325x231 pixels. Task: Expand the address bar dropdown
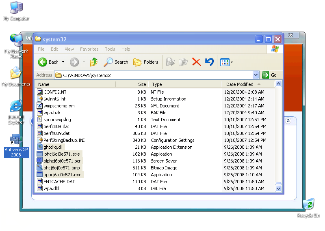tap(256, 75)
